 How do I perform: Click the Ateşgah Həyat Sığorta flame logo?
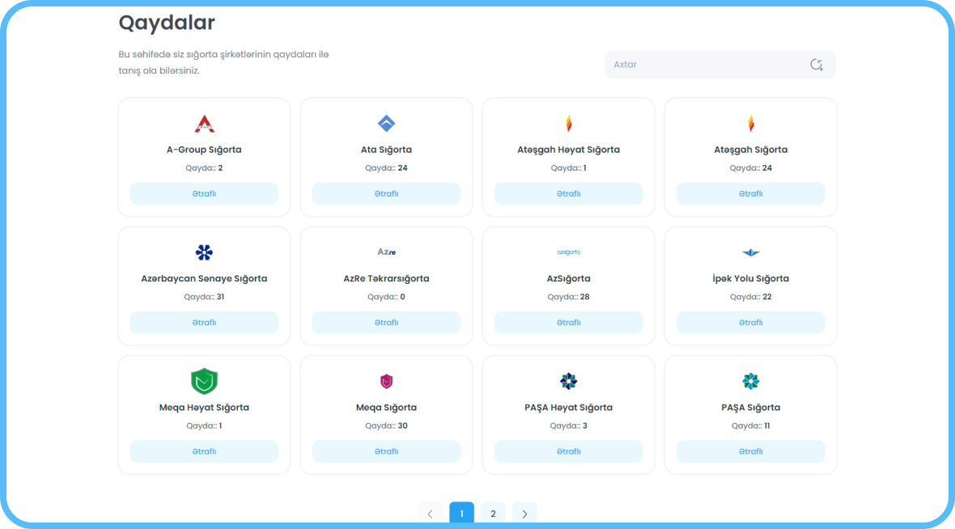[x=568, y=124]
